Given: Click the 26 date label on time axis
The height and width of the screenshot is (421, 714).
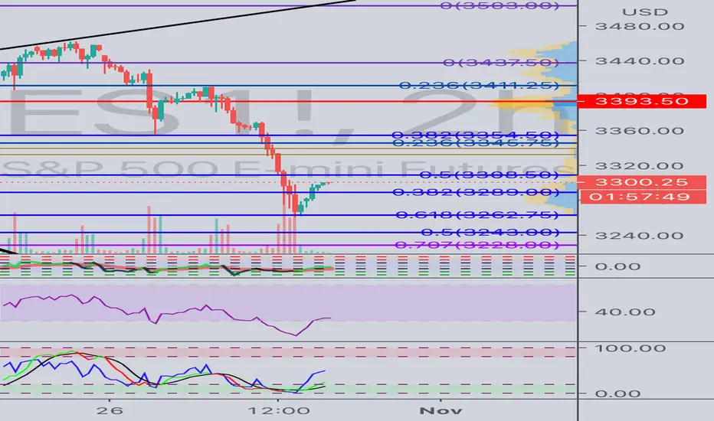Looking at the screenshot, I should 110,410.
